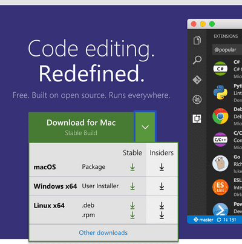Download Linux x64 Insiders .deb package
The width and height of the screenshot is (242, 244).
(162, 206)
